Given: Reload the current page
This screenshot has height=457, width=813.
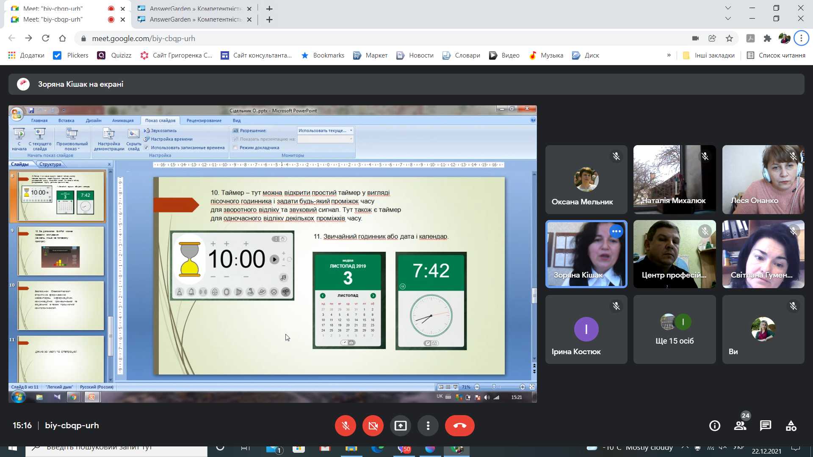Looking at the screenshot, I should (45, 39).
